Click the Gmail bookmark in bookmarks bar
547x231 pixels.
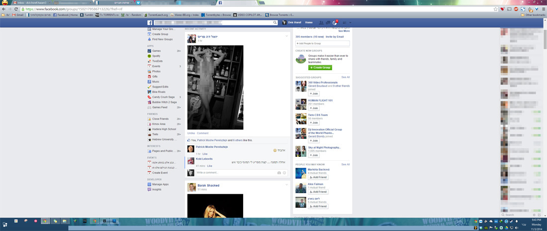click(17, 15)
